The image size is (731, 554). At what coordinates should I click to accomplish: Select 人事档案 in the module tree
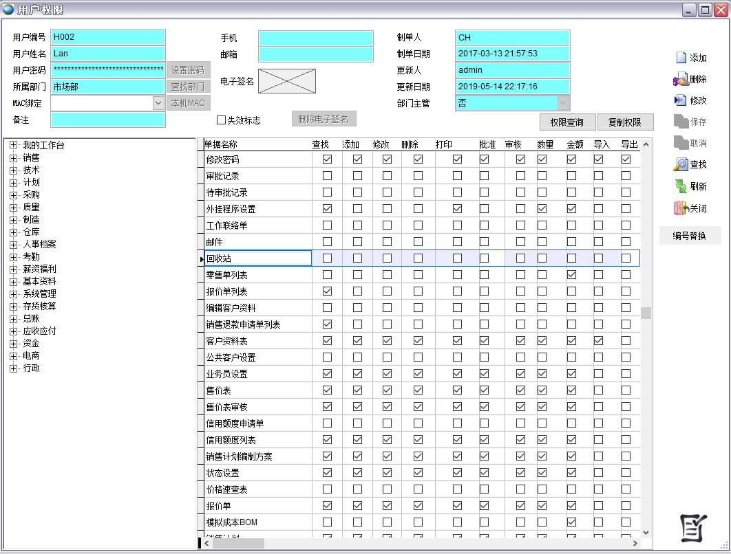pos(39,245)
